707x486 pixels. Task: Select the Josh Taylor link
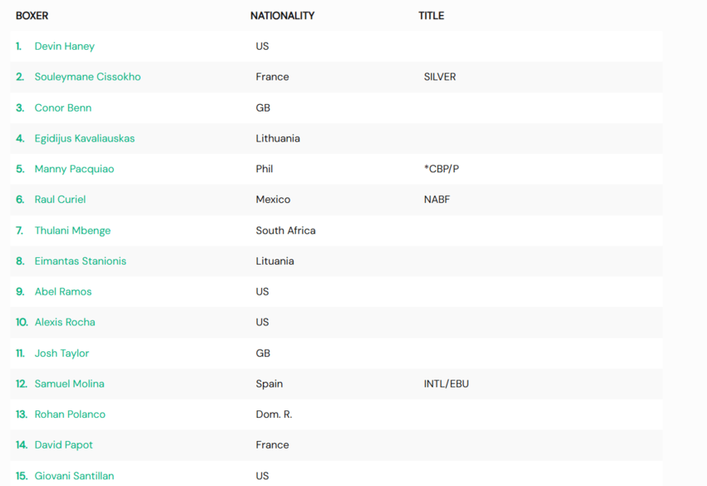(62, 354)
